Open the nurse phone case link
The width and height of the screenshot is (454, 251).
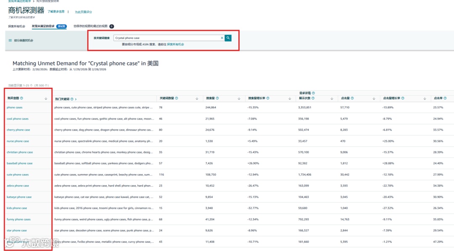pyautogui.click(x=18, y=141)
